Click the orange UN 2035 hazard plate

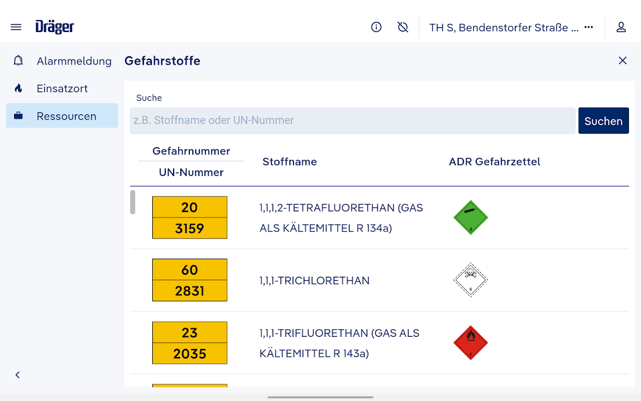point(190,343)
